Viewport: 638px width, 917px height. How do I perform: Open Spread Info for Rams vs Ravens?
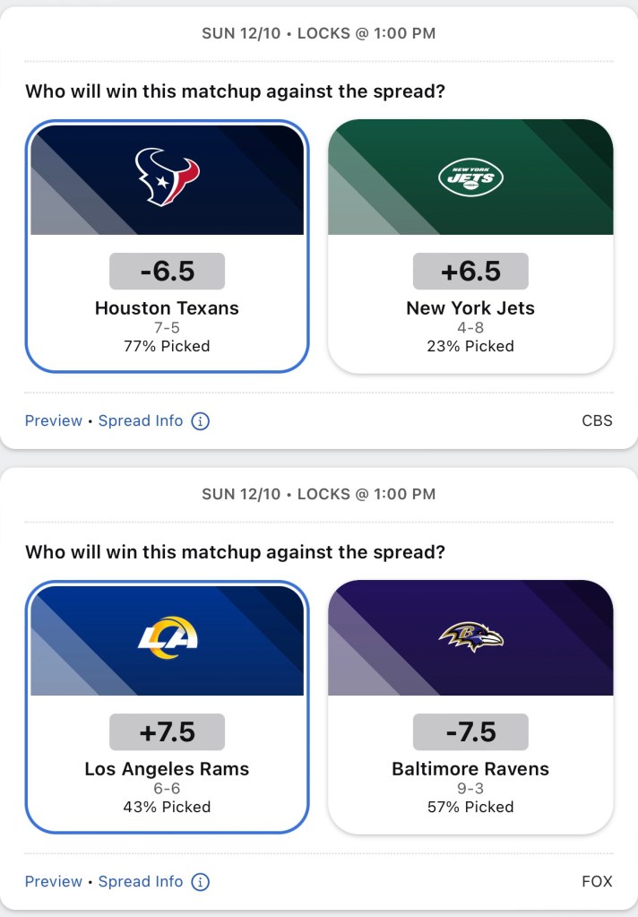[x=141, y=882]
